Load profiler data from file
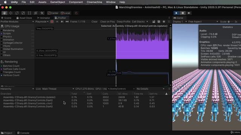The width and height of the screenshot is (241, 135). point(154,22)
